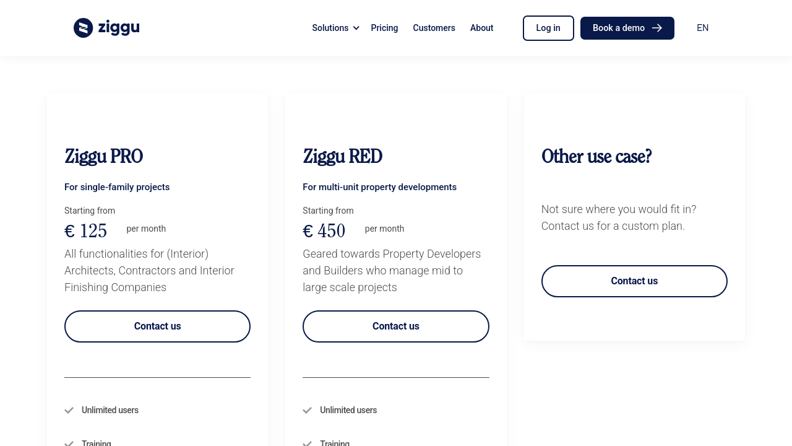
Task: Click Not sure where you would fit in text
Action: [619, 209]
